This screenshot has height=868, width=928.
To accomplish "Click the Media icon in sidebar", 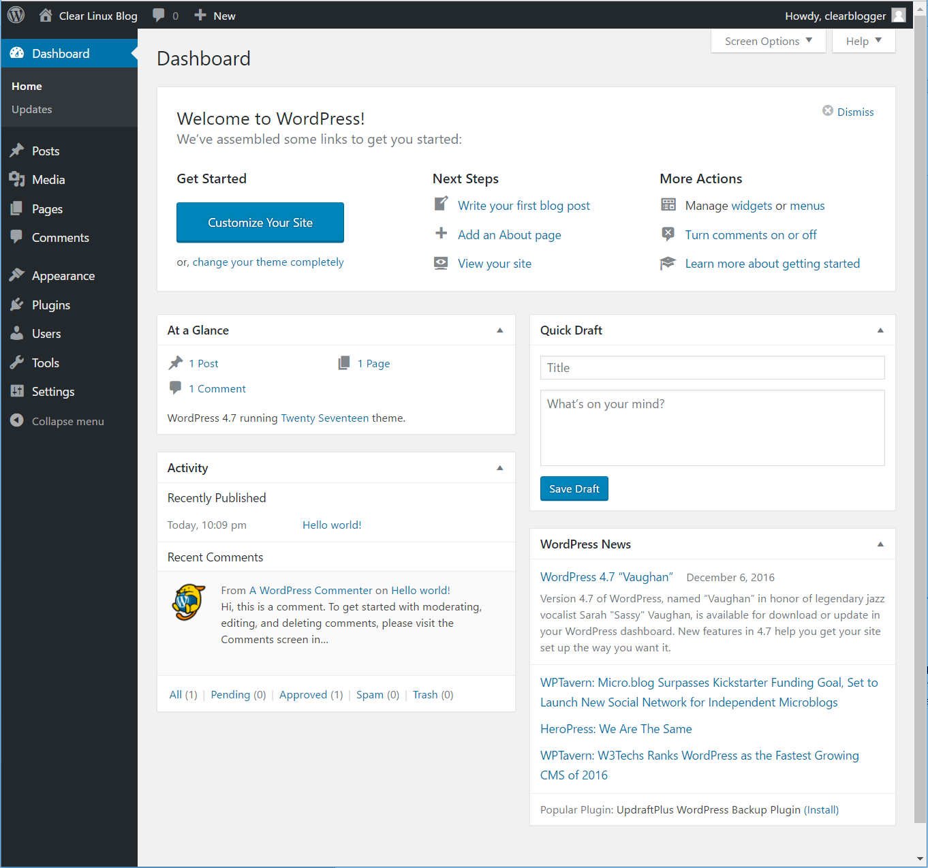I will click(x=17, y=179).
